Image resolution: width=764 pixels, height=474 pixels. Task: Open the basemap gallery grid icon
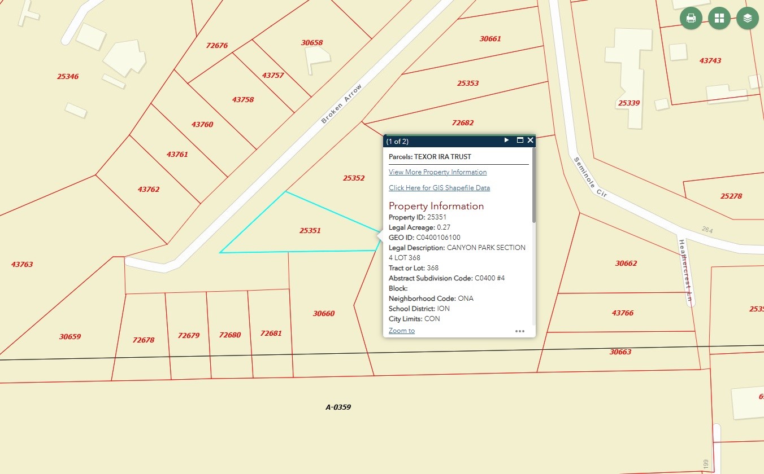(x=719, y=19)
